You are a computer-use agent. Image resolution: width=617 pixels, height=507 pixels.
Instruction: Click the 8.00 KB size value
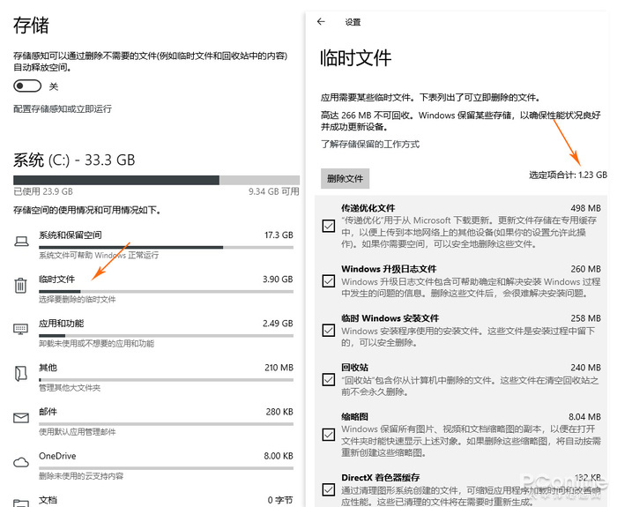pos(279,456)
